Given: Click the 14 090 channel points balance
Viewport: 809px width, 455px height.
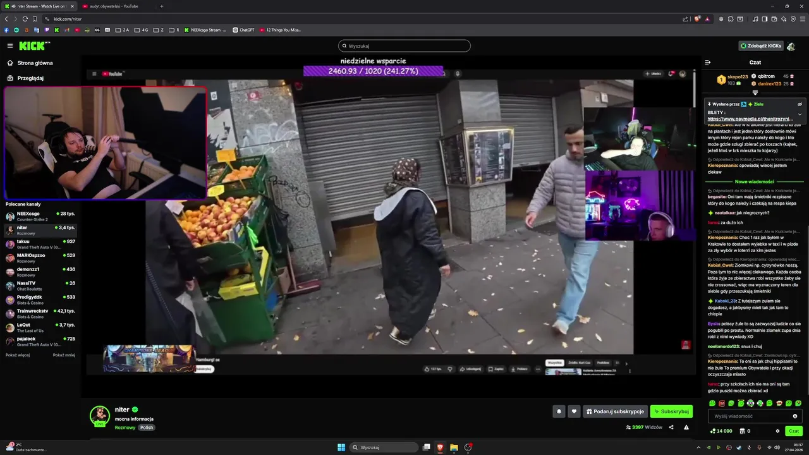Looking at the screenshot, I should tap(721, 431).
